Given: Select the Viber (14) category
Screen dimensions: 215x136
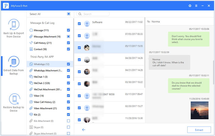Looking at the screenshot, I should [x=50, y=95].
